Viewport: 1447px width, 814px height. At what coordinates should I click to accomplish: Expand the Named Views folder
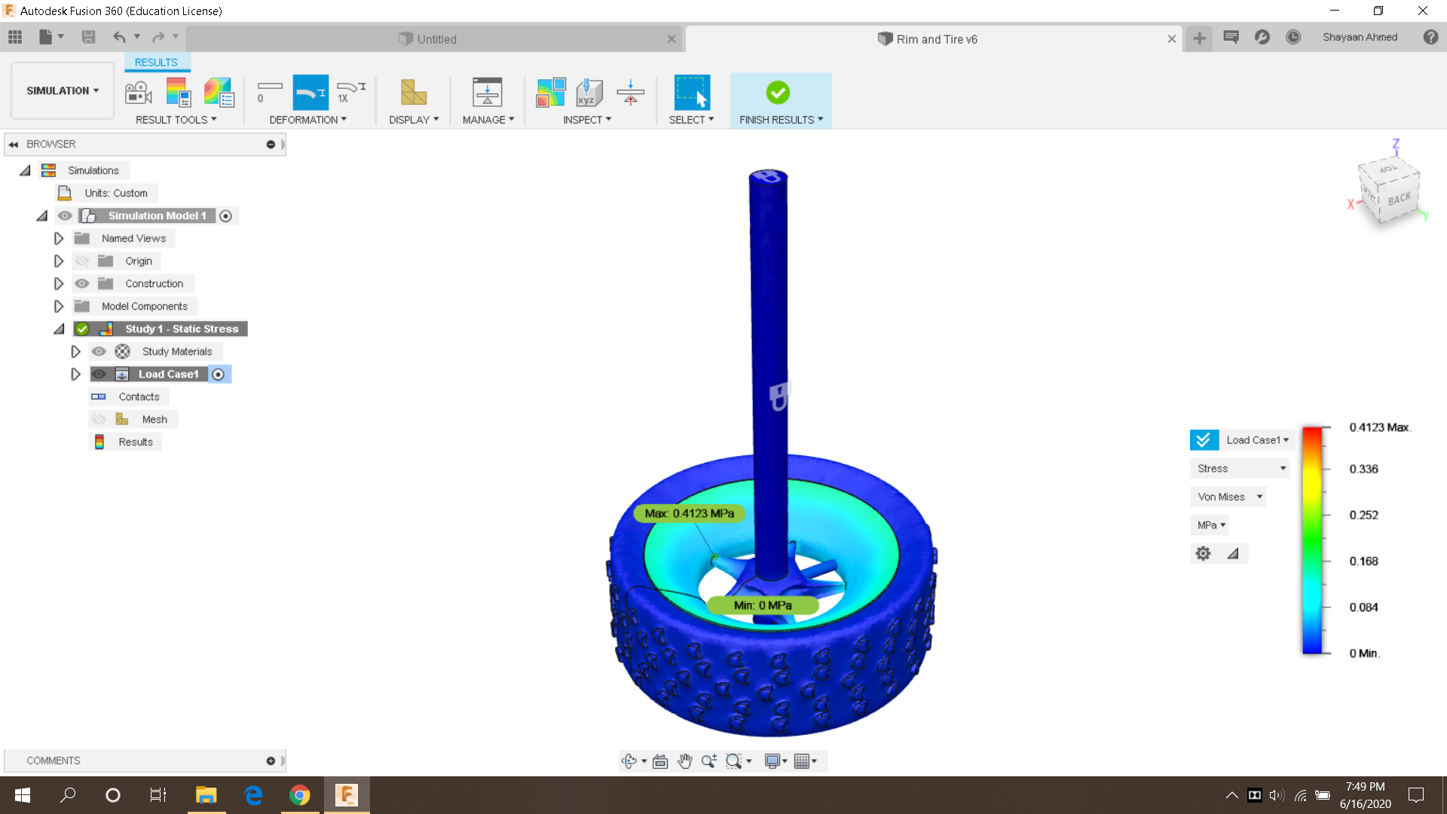(x=59, y=238)
